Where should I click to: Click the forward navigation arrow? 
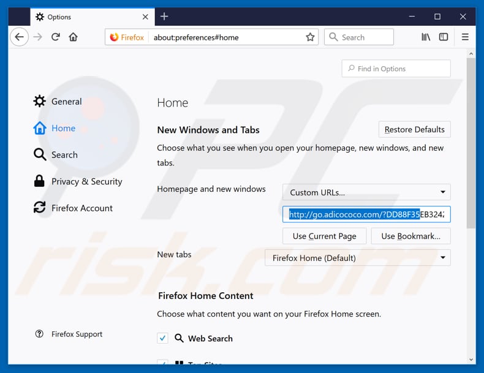coord(37,37)
